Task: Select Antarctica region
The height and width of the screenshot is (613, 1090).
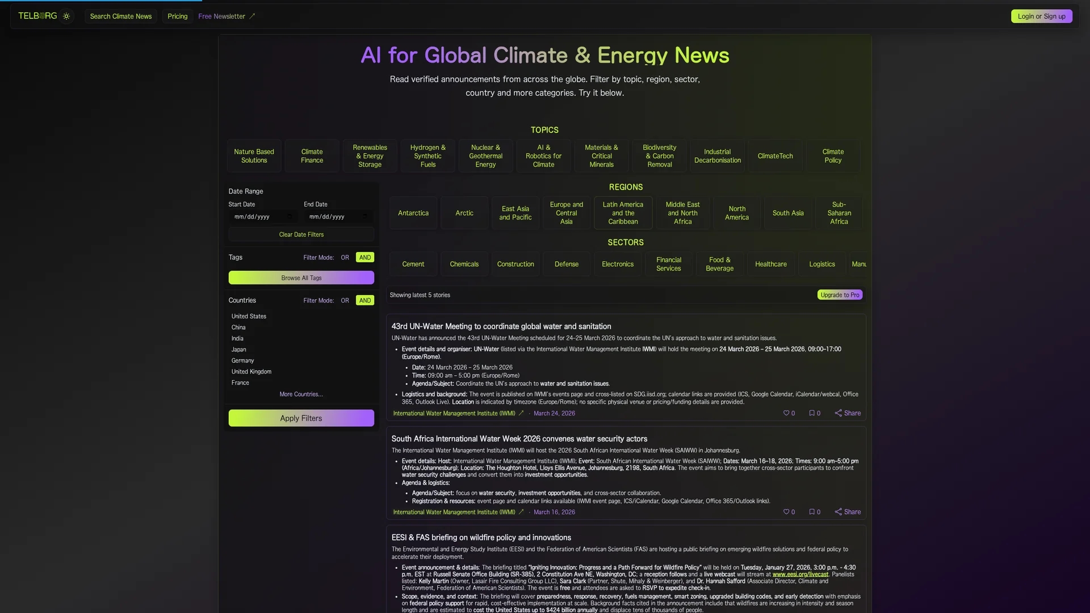Action: click(413, 213)
